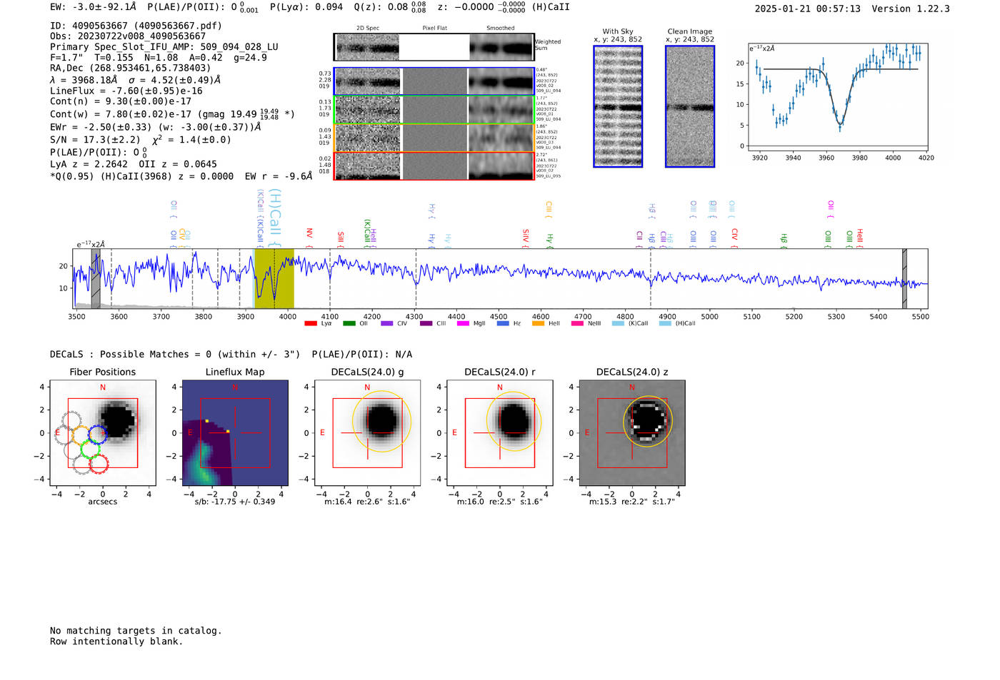Click the LineFlux = -7.60 value line
The width and height of the screenshot is (1000, 680).
click(126, 91)
